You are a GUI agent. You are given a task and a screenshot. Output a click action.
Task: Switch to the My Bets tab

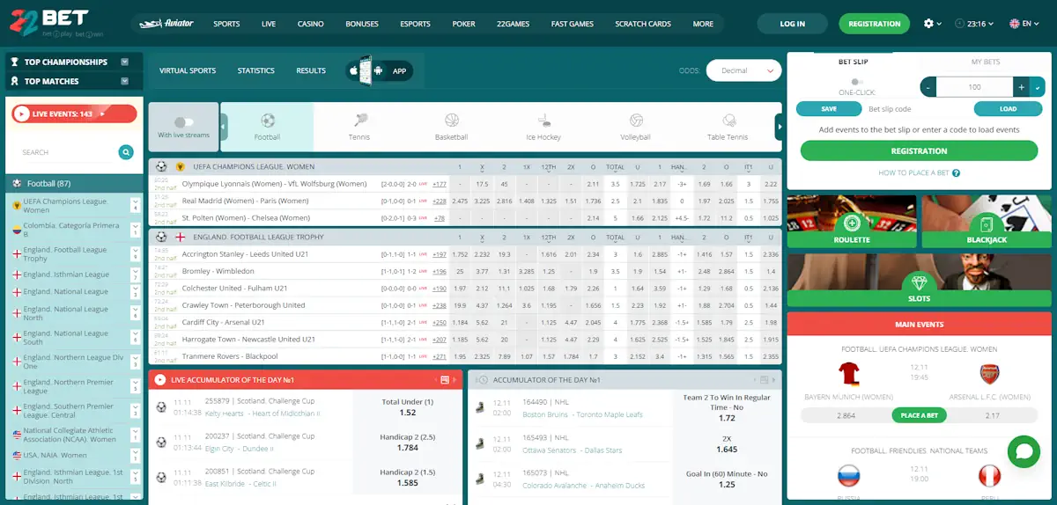(985, 62)
